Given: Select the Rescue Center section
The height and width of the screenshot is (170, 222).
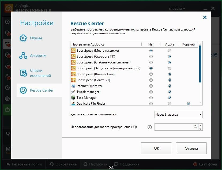Looking at the screenshot, I should click(x=39, y=90).
